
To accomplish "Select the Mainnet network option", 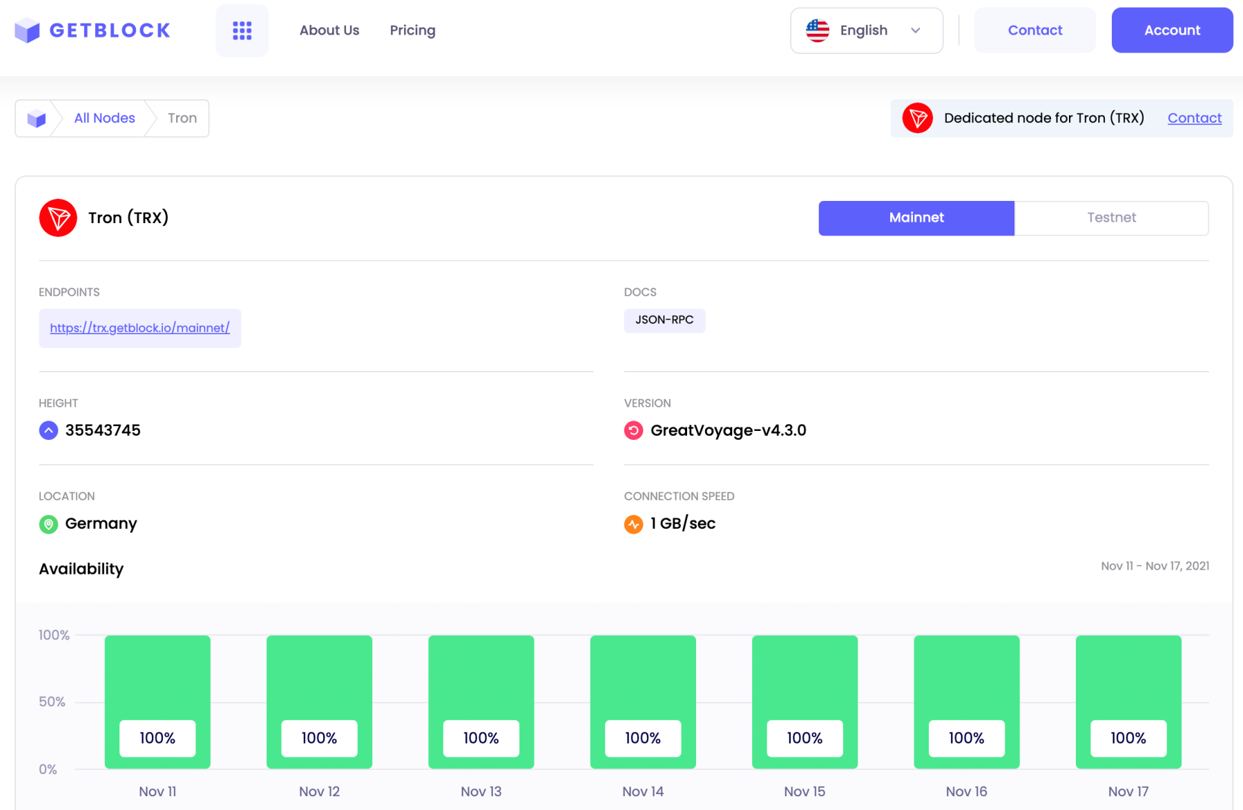I will coord(916,218).
